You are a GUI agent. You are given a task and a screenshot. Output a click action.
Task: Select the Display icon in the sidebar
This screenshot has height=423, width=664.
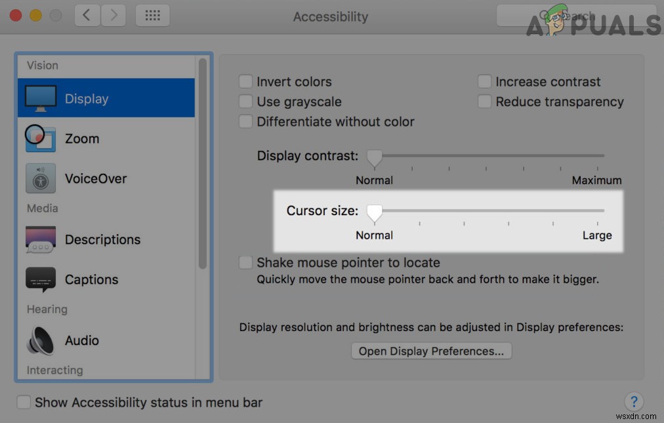(86, 98)
